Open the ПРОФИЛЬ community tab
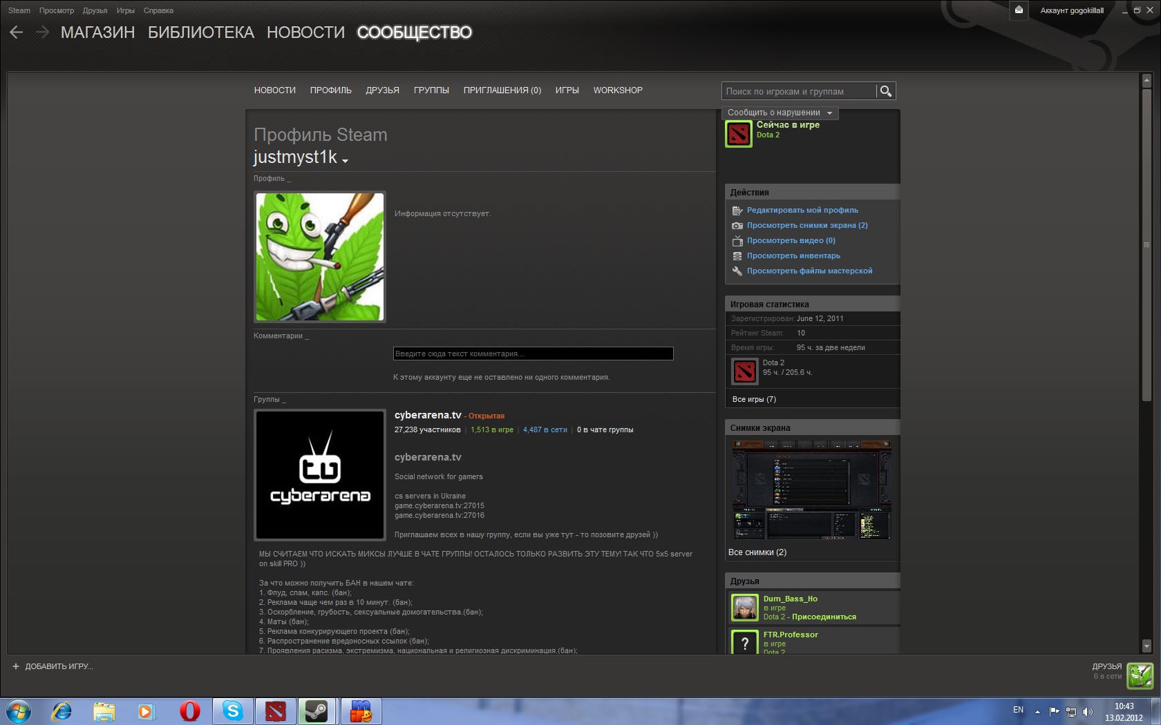 [331, 90]
